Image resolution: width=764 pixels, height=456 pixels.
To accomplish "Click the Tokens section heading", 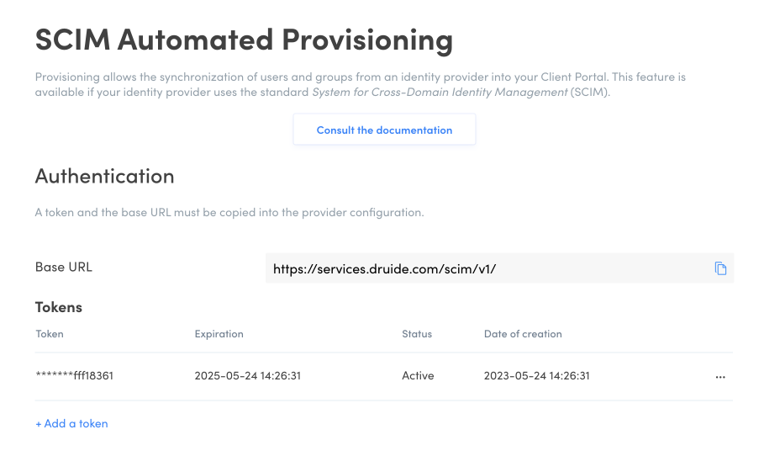I will pos(59,307).
